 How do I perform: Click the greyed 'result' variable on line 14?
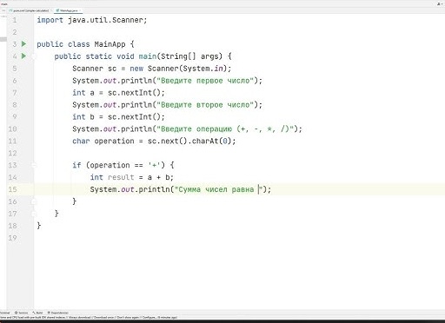tap(121, 177)
